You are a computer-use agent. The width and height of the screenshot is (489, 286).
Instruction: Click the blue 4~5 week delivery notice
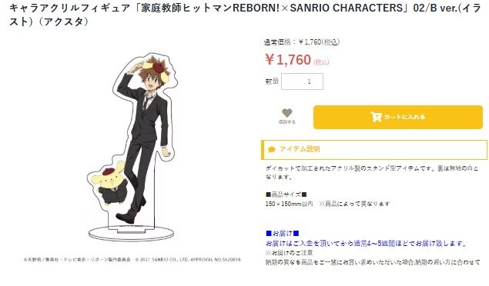(x=366, y=244)
